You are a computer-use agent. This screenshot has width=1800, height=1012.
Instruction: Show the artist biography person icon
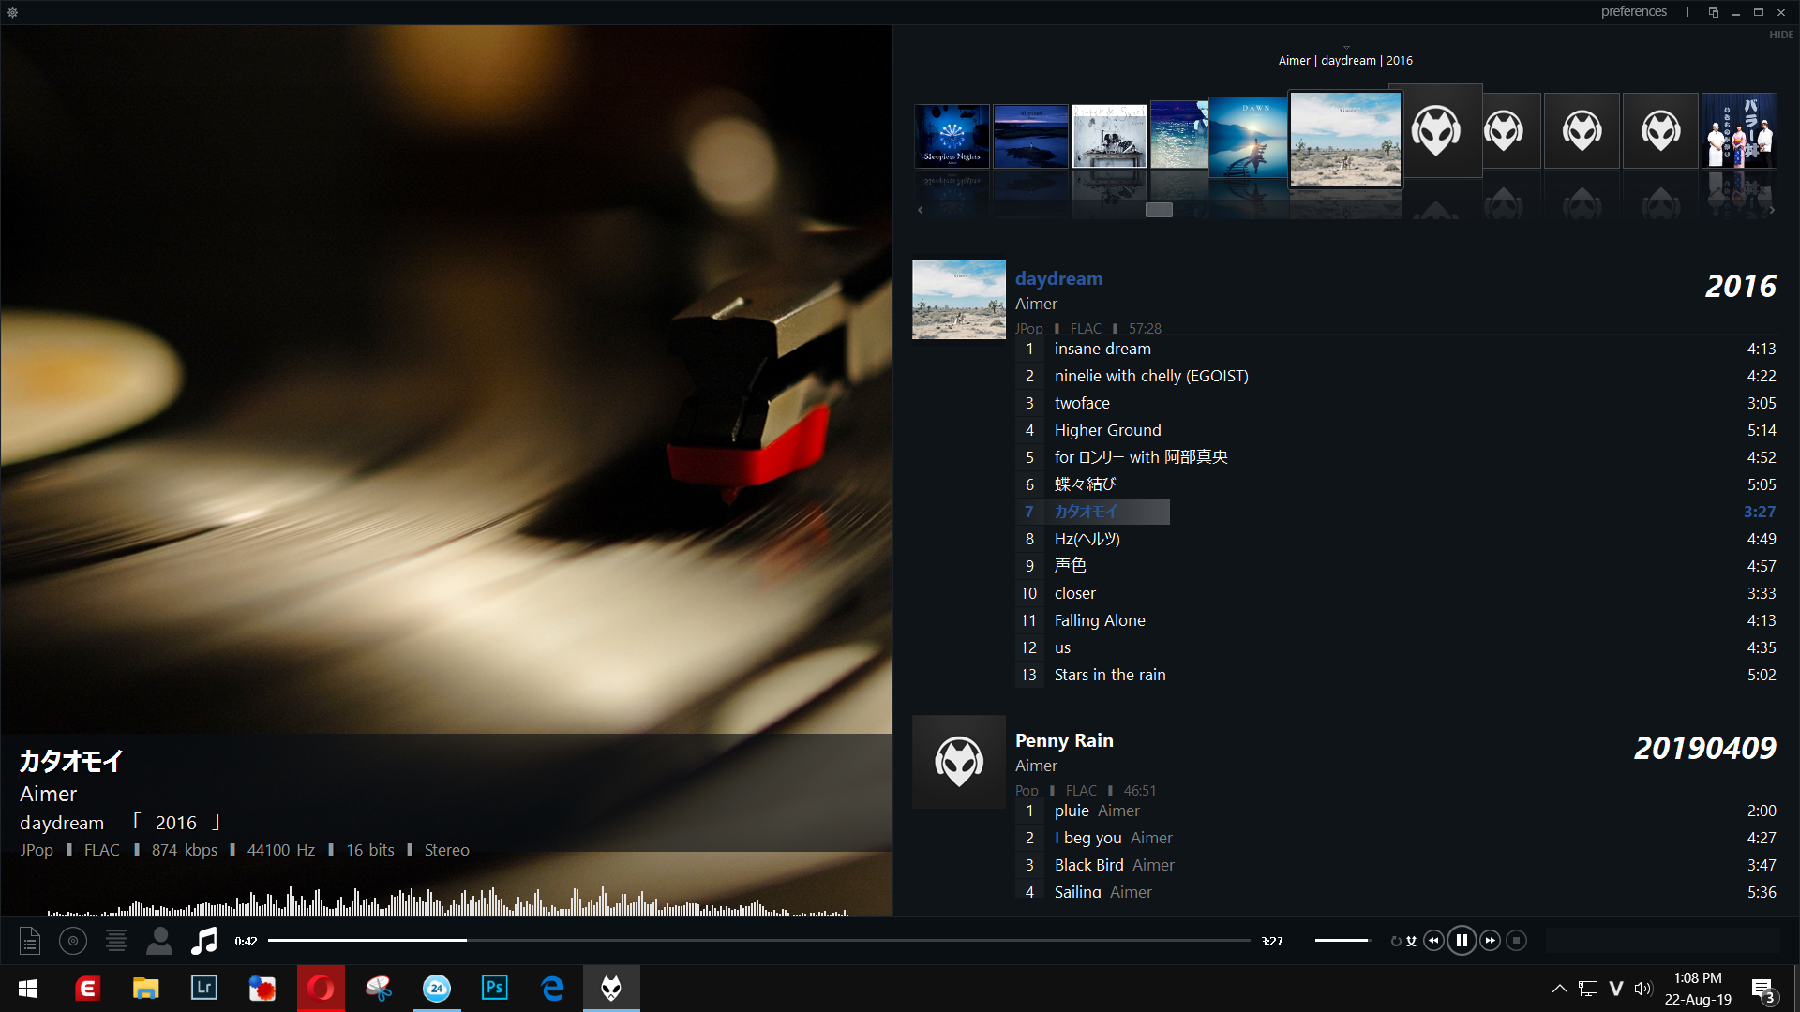tap(159, 941)
